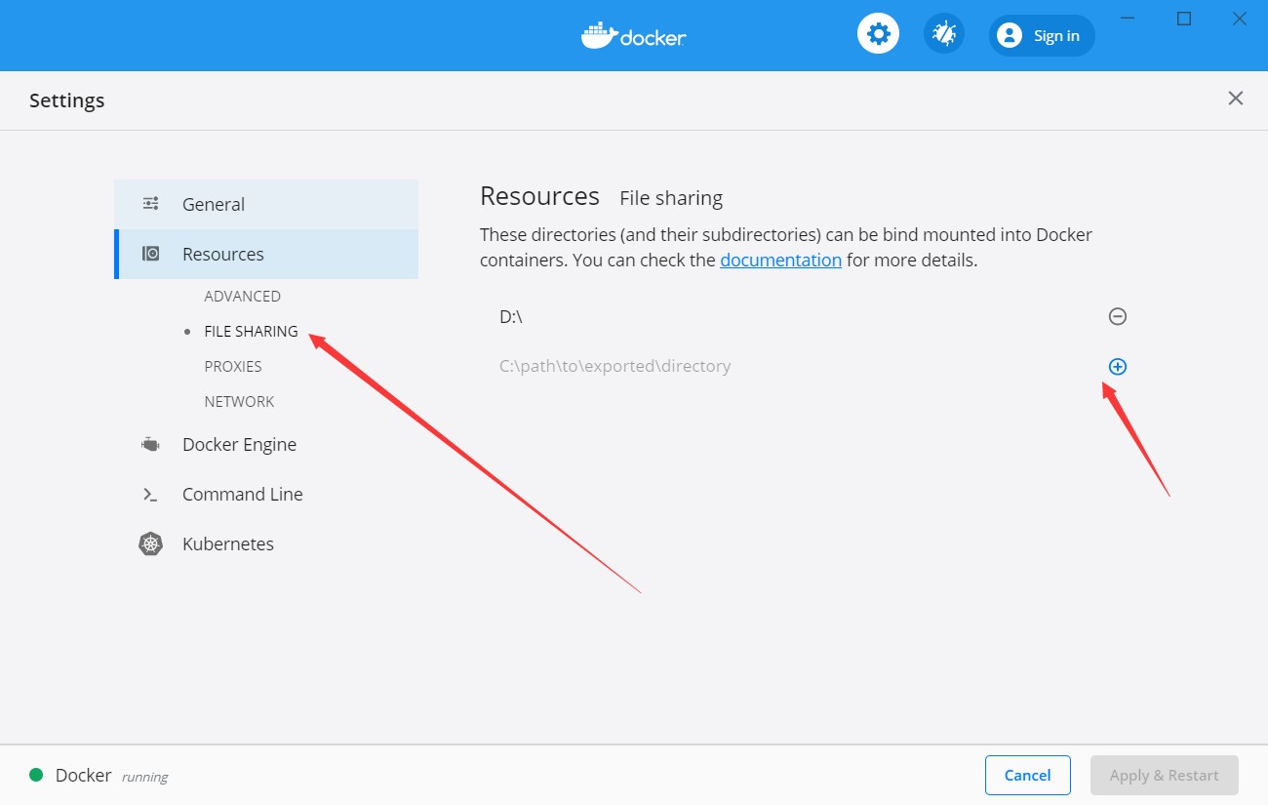Screen dimensions: 1268x805
Task: Maximize the Docker window
Action: (x=1184, y=19)
